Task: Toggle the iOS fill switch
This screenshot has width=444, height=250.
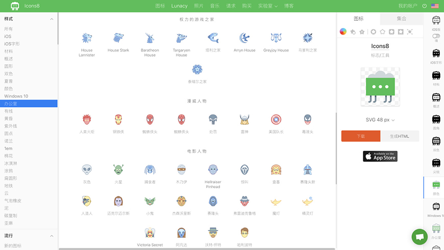Action: point(436,36)
